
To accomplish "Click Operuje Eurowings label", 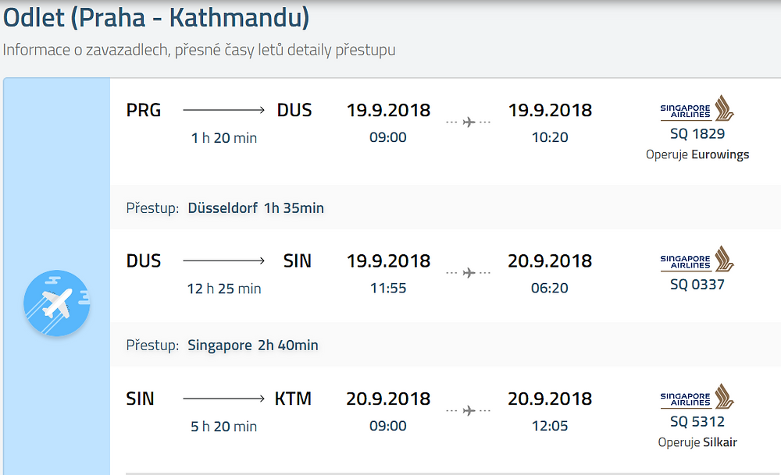I will coord(697,154).
